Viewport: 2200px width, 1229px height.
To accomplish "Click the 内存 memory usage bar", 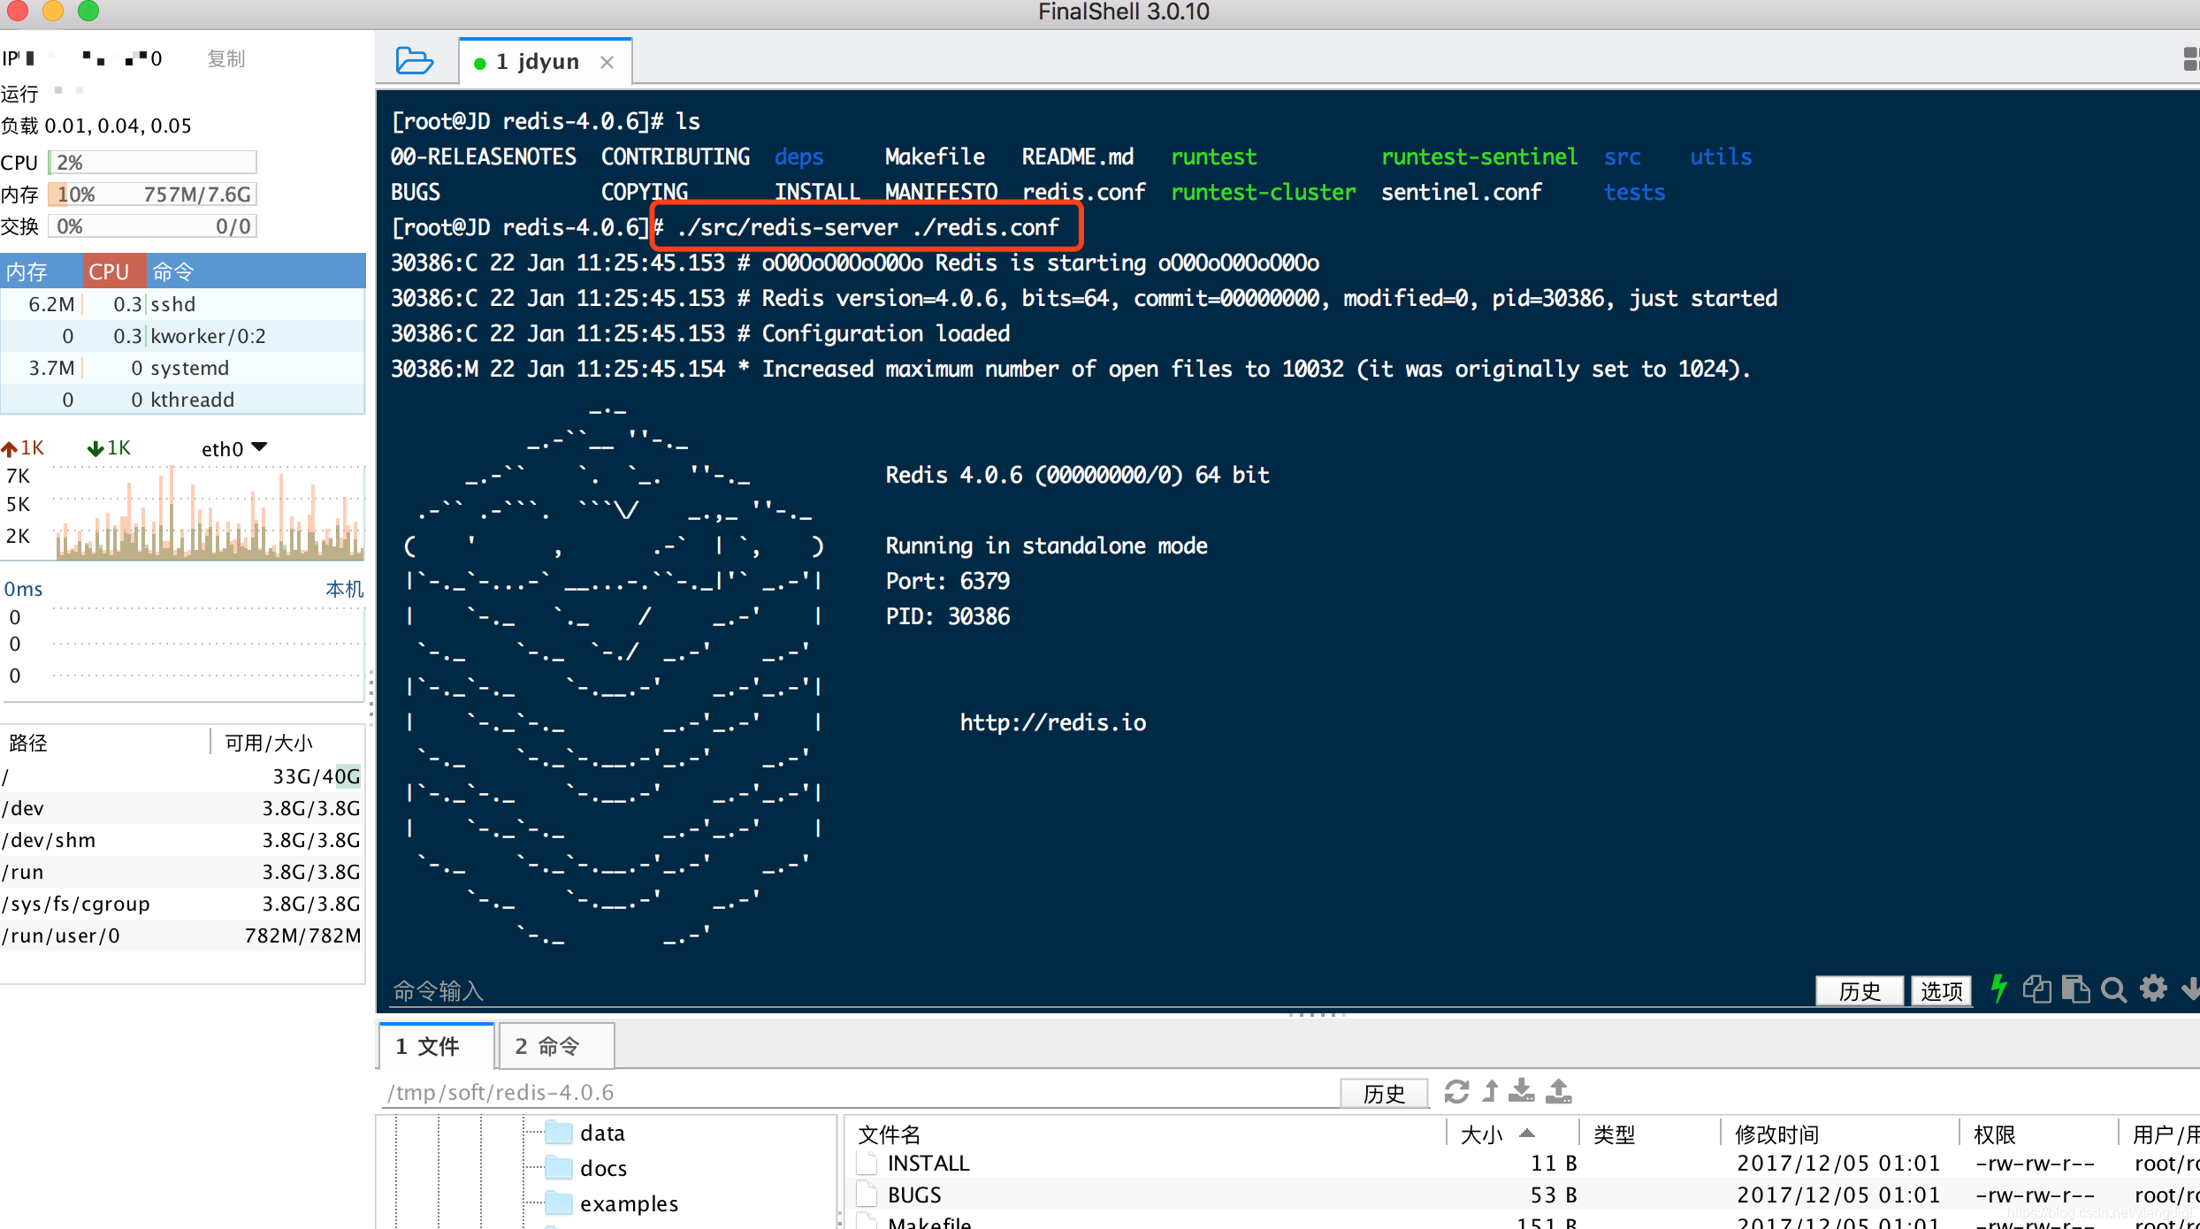I will pyautogui.click(x=152, y=195).
